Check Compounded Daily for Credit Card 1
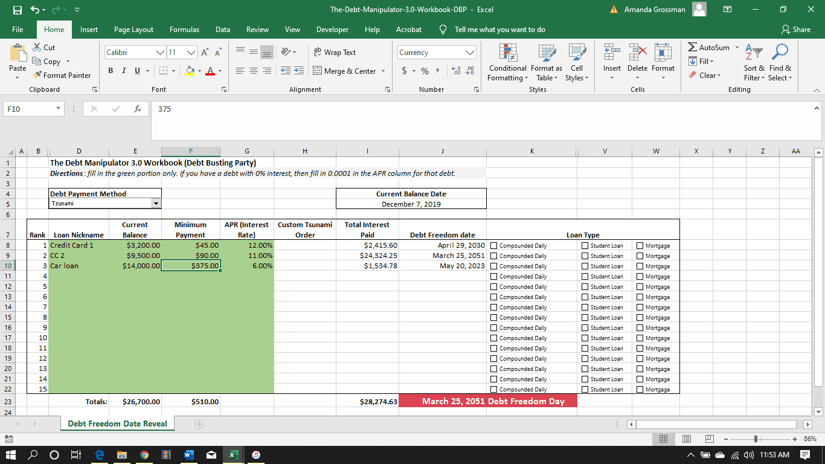 coord(494,246)
